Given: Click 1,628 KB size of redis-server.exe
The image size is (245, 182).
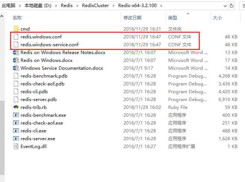Looking at the screenshot, I should 228,139.
